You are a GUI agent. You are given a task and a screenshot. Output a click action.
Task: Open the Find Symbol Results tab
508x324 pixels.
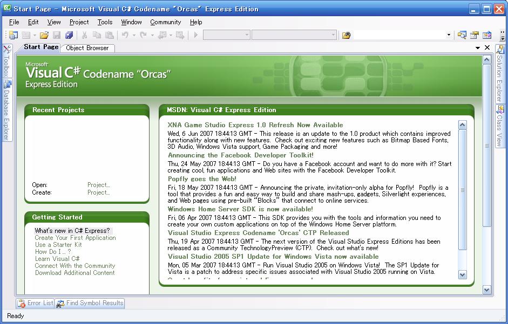pyautogui.click(x=90, y=303)
